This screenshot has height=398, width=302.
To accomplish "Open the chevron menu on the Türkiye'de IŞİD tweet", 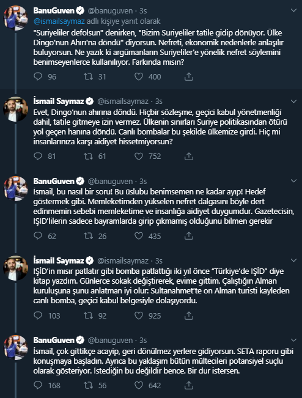I will pos(293,260).
